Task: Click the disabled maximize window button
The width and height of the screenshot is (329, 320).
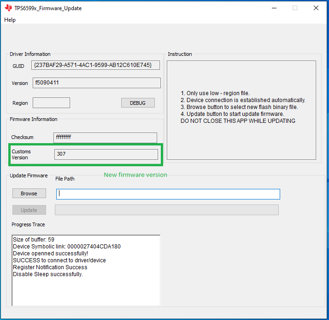Action: point(295,8)
